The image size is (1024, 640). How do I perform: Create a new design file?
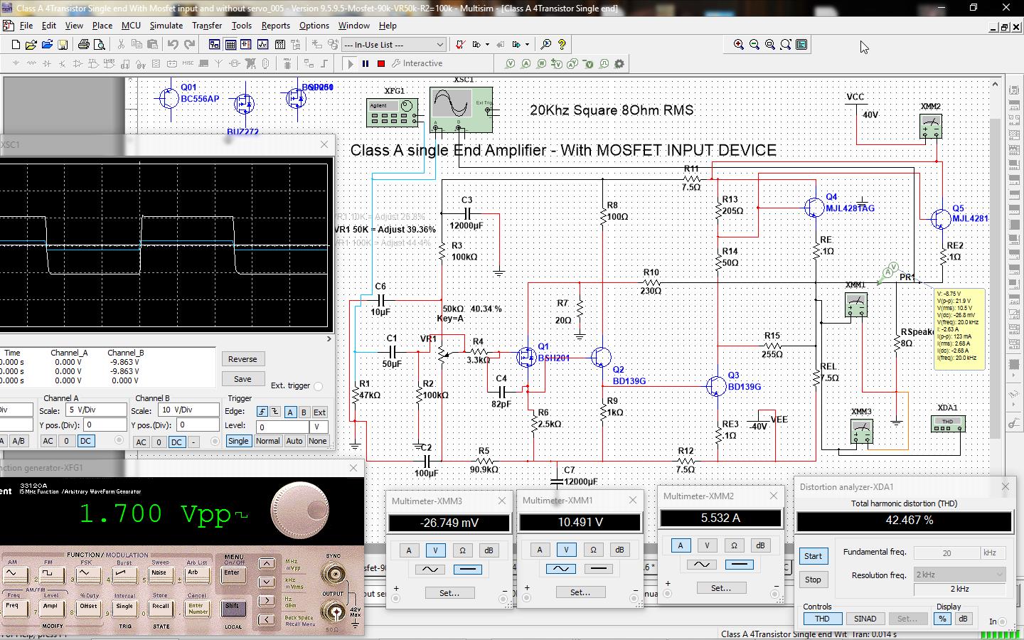(x=16, y=44)
